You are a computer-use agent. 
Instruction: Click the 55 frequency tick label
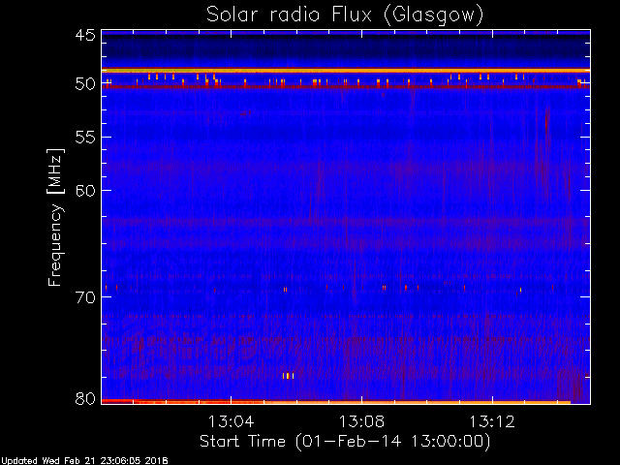85,138
